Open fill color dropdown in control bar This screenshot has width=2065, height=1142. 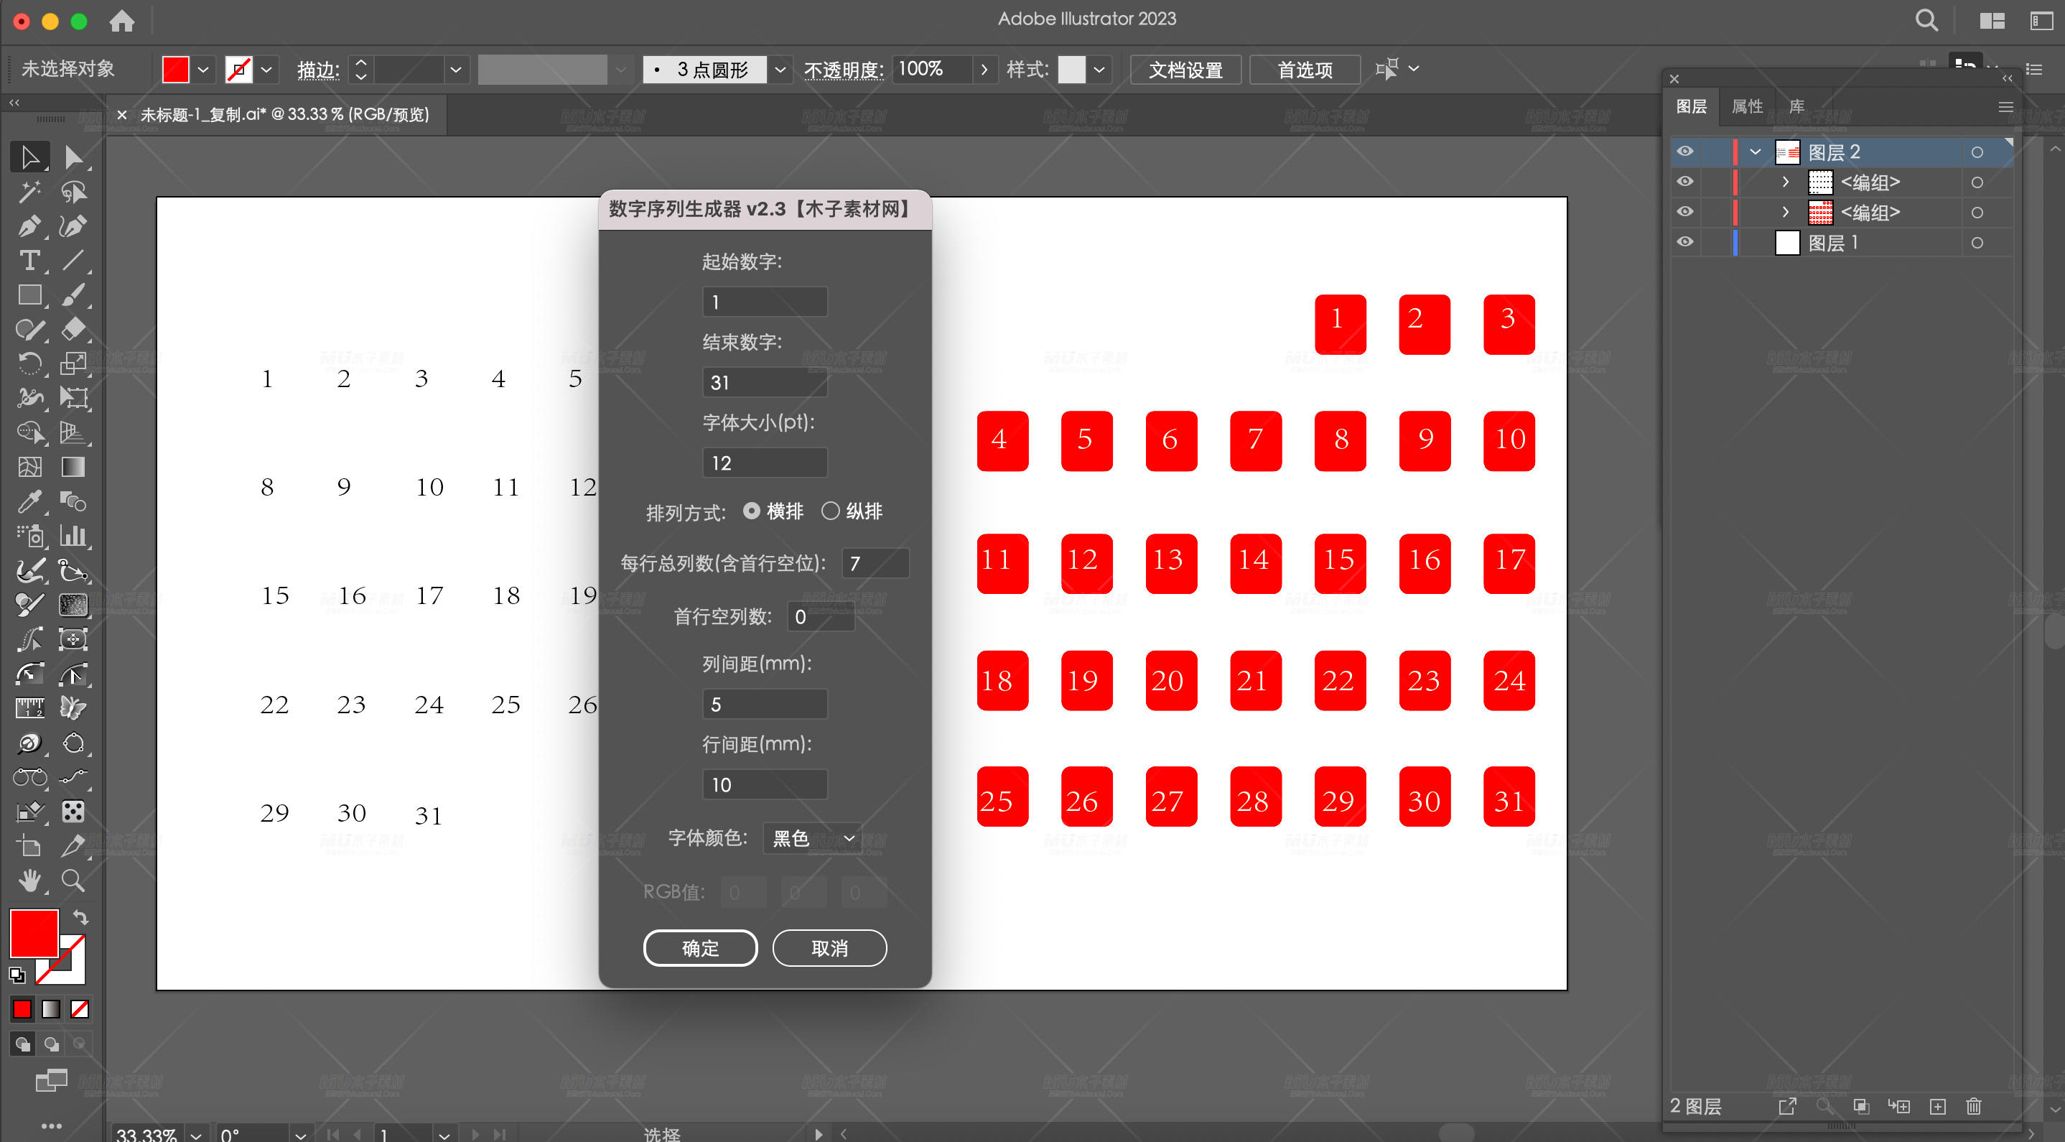point(202,70)
